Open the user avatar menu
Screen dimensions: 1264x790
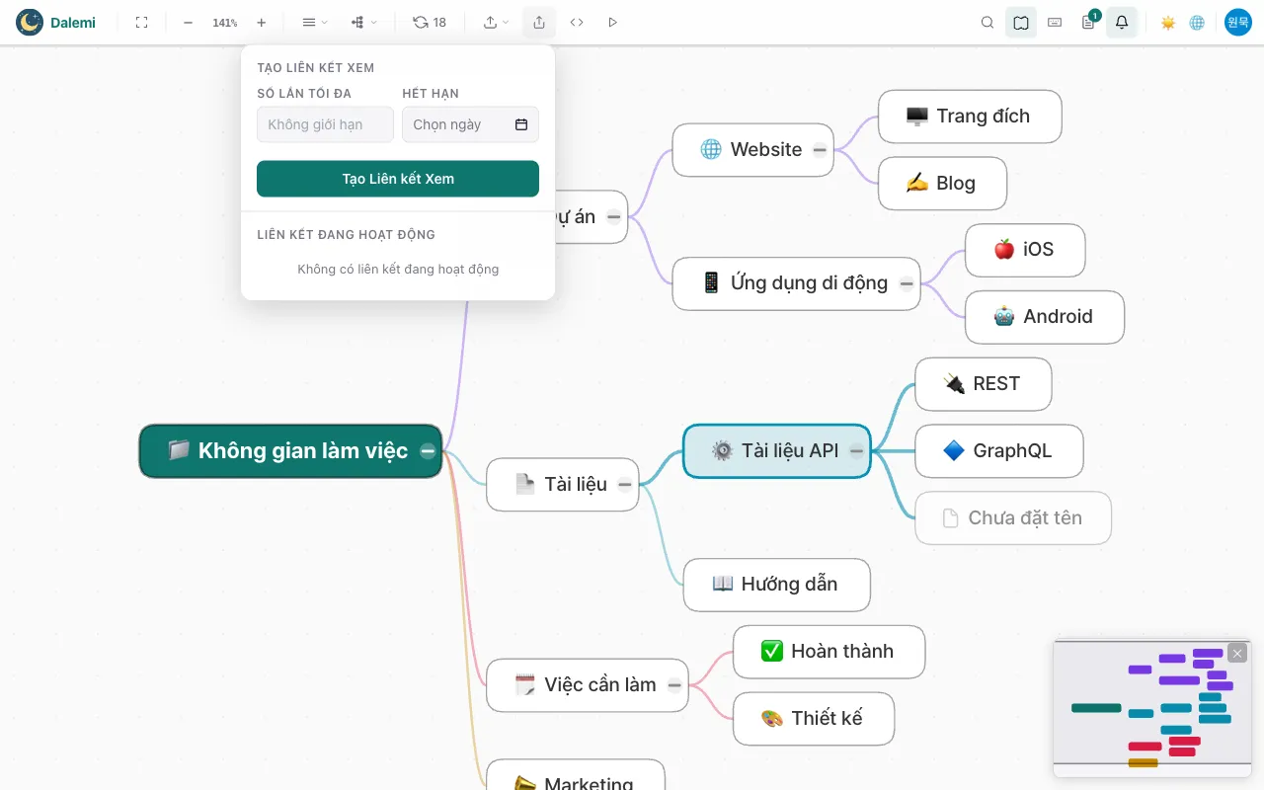click(x=1238, y=22)
